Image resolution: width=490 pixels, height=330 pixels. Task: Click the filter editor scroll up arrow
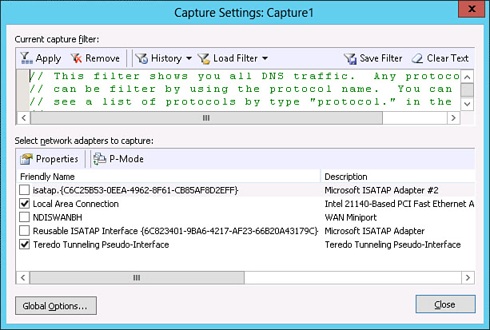point(467,77)
